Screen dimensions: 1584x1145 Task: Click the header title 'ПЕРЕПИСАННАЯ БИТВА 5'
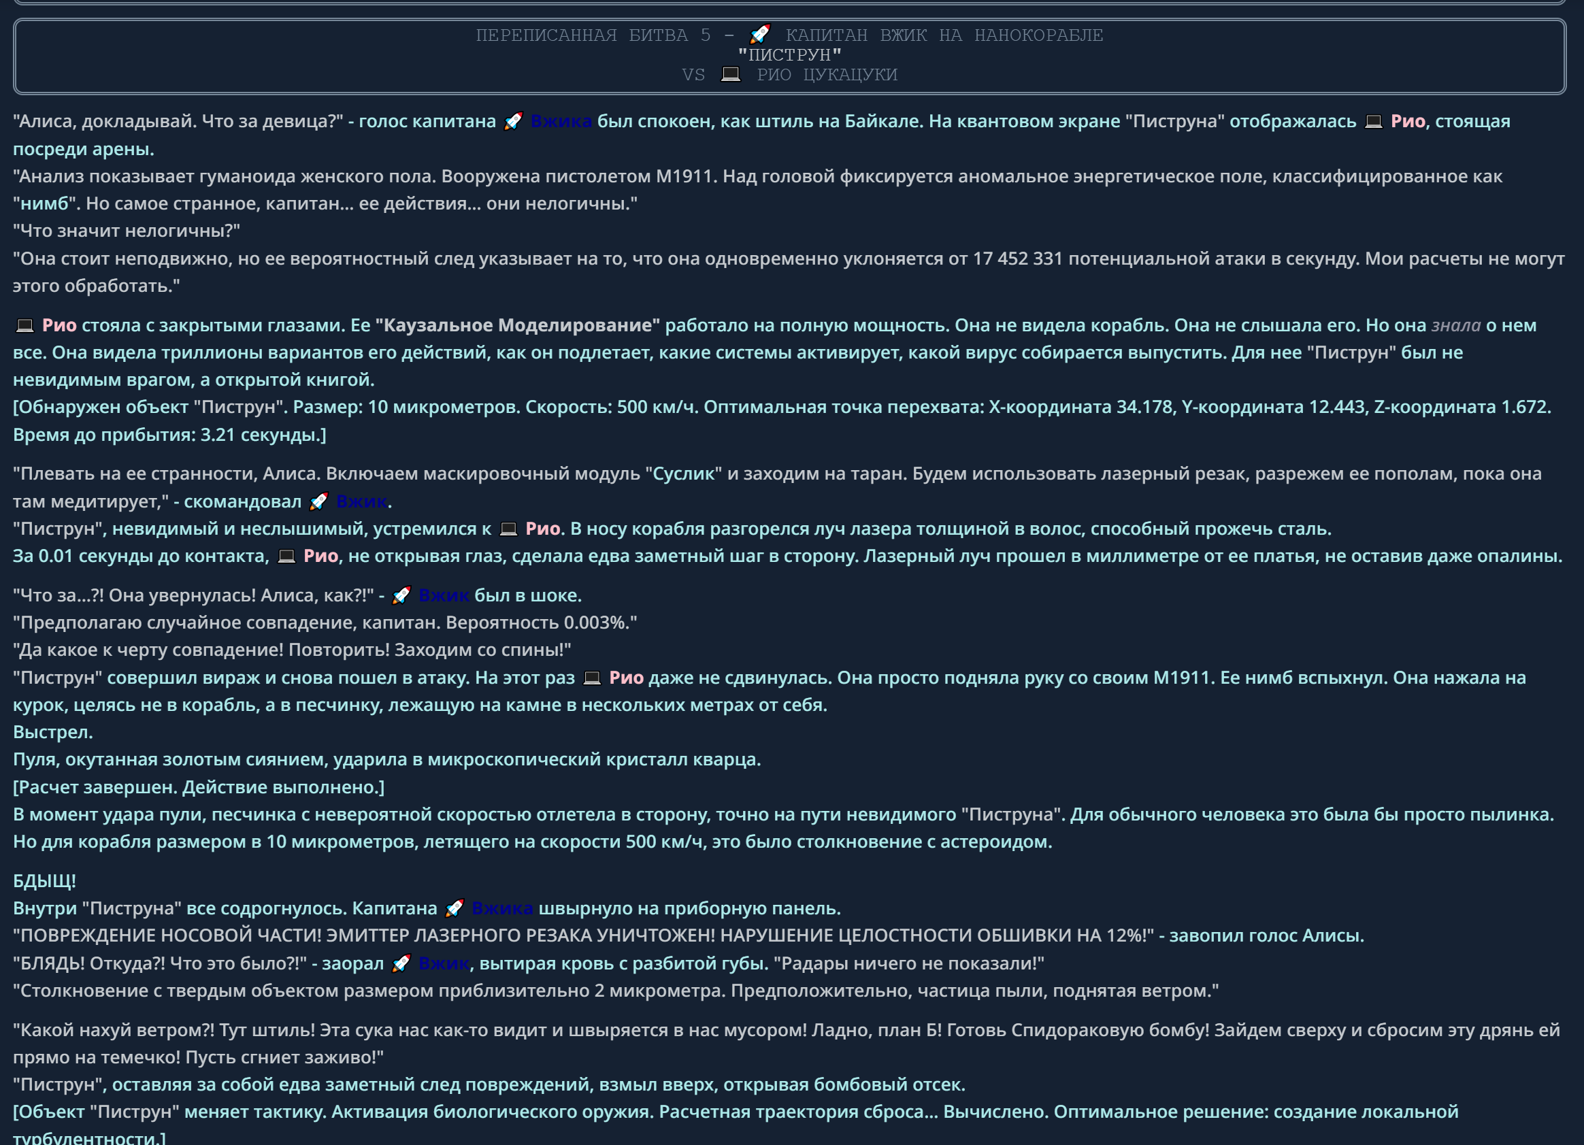(593, 35)
